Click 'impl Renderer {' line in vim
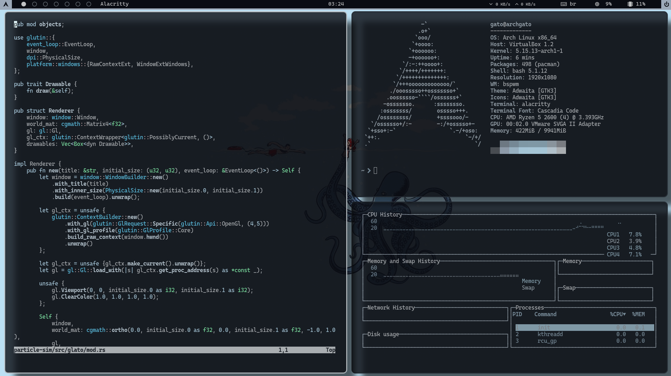The height and width of the screenshot is (376, 671). point(37,164)
